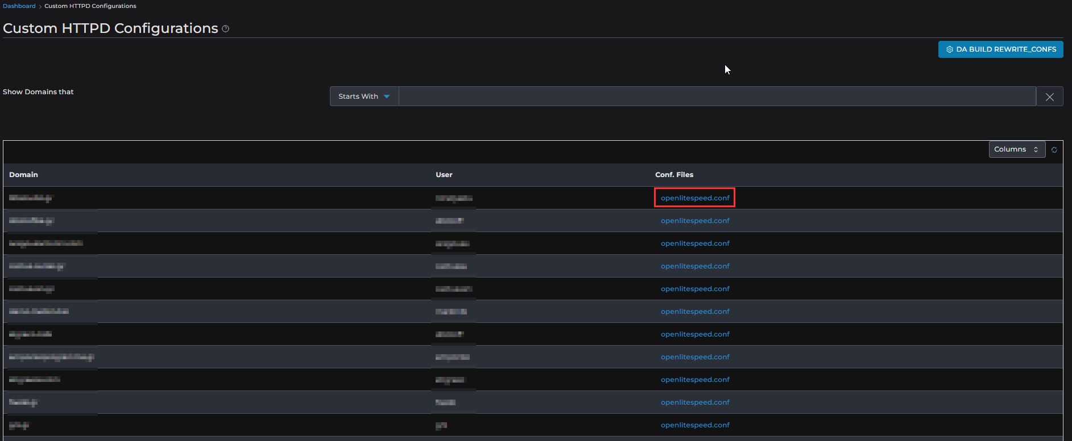Viewport: 1072px width, 441px height.
Task: Open openlitespeed.conf in the sixth table row
Action: point(694,312)
